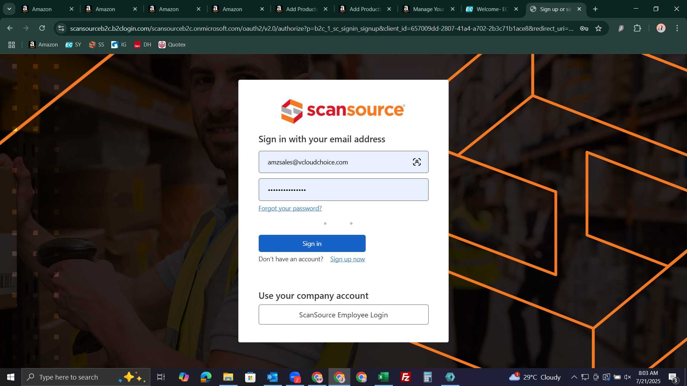
Task: Open the SS bookmark
Action: [97, 45]
